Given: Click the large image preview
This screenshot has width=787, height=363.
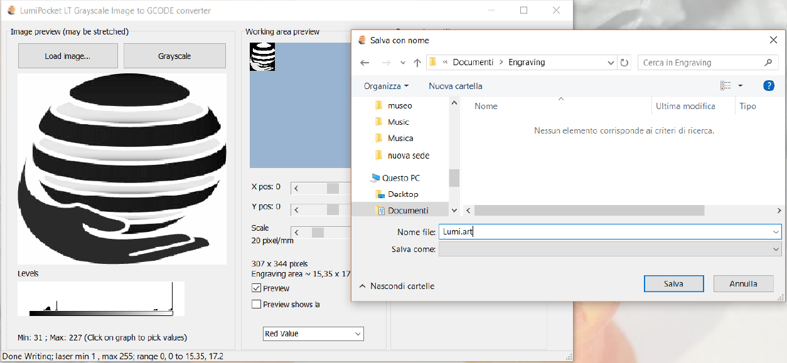Looking at the screenshot, I should point(122,169).
